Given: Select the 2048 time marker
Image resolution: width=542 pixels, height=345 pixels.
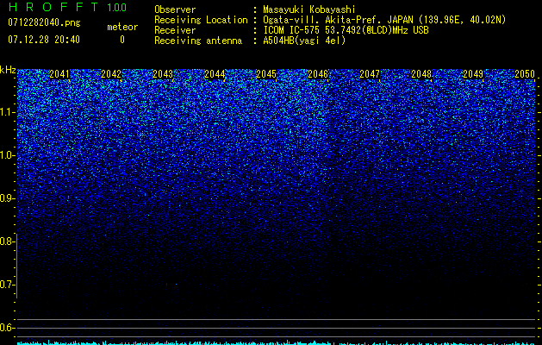Looking at the screenshot, I should pyautogui.click(x=421, y=74).
